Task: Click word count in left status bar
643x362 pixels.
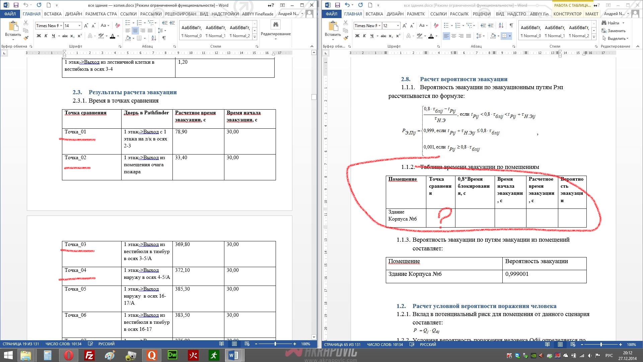Action: tap(63, 344)
